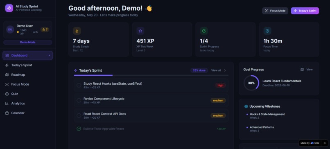This screenshot has height=149, width=330.
Task: Click the chevron arrow next to View all
Action: 225,70
